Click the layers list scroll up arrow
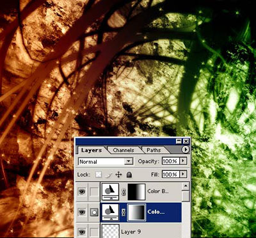The height and width of the screenshot is (238, 256). pos(186,186)
